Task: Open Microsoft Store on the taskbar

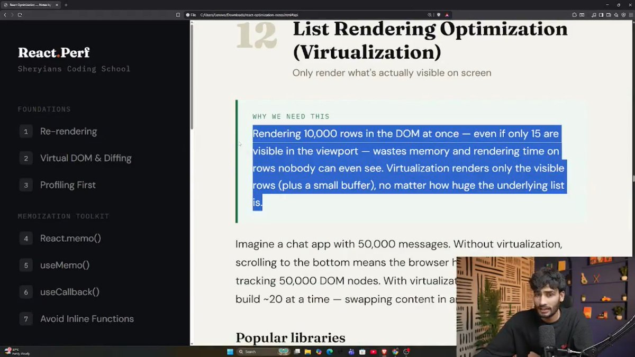Action: click(362, 352)
